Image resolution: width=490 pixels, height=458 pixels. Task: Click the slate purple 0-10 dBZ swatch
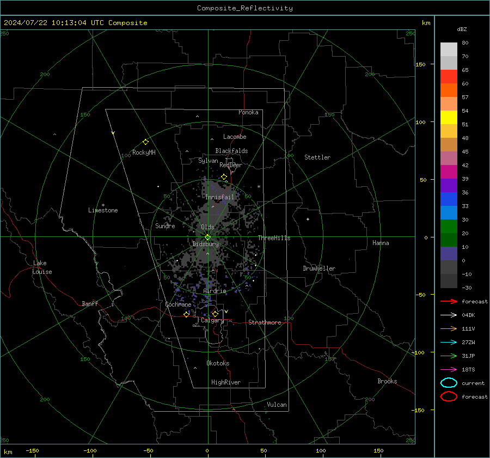pyautogui.click(x=449, y=254)
